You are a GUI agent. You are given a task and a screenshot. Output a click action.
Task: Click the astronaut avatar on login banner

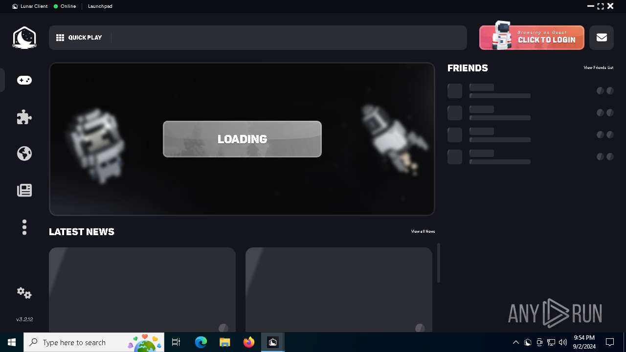coord(501,35)
